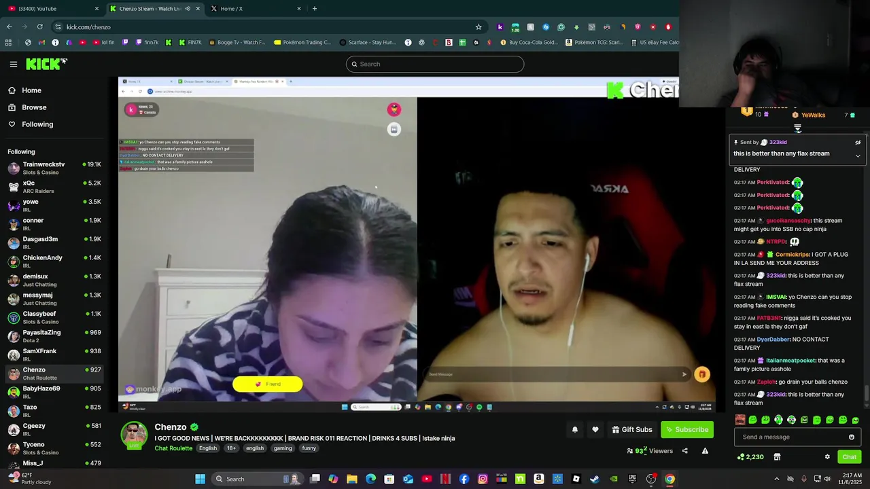
Task: Open File Explorer from the taskbar
Action: (352, 479)
